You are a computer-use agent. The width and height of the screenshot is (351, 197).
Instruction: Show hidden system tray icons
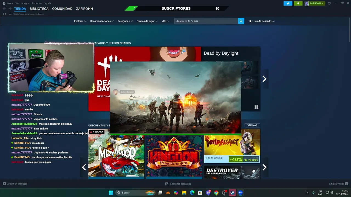[x=307, y=193]
